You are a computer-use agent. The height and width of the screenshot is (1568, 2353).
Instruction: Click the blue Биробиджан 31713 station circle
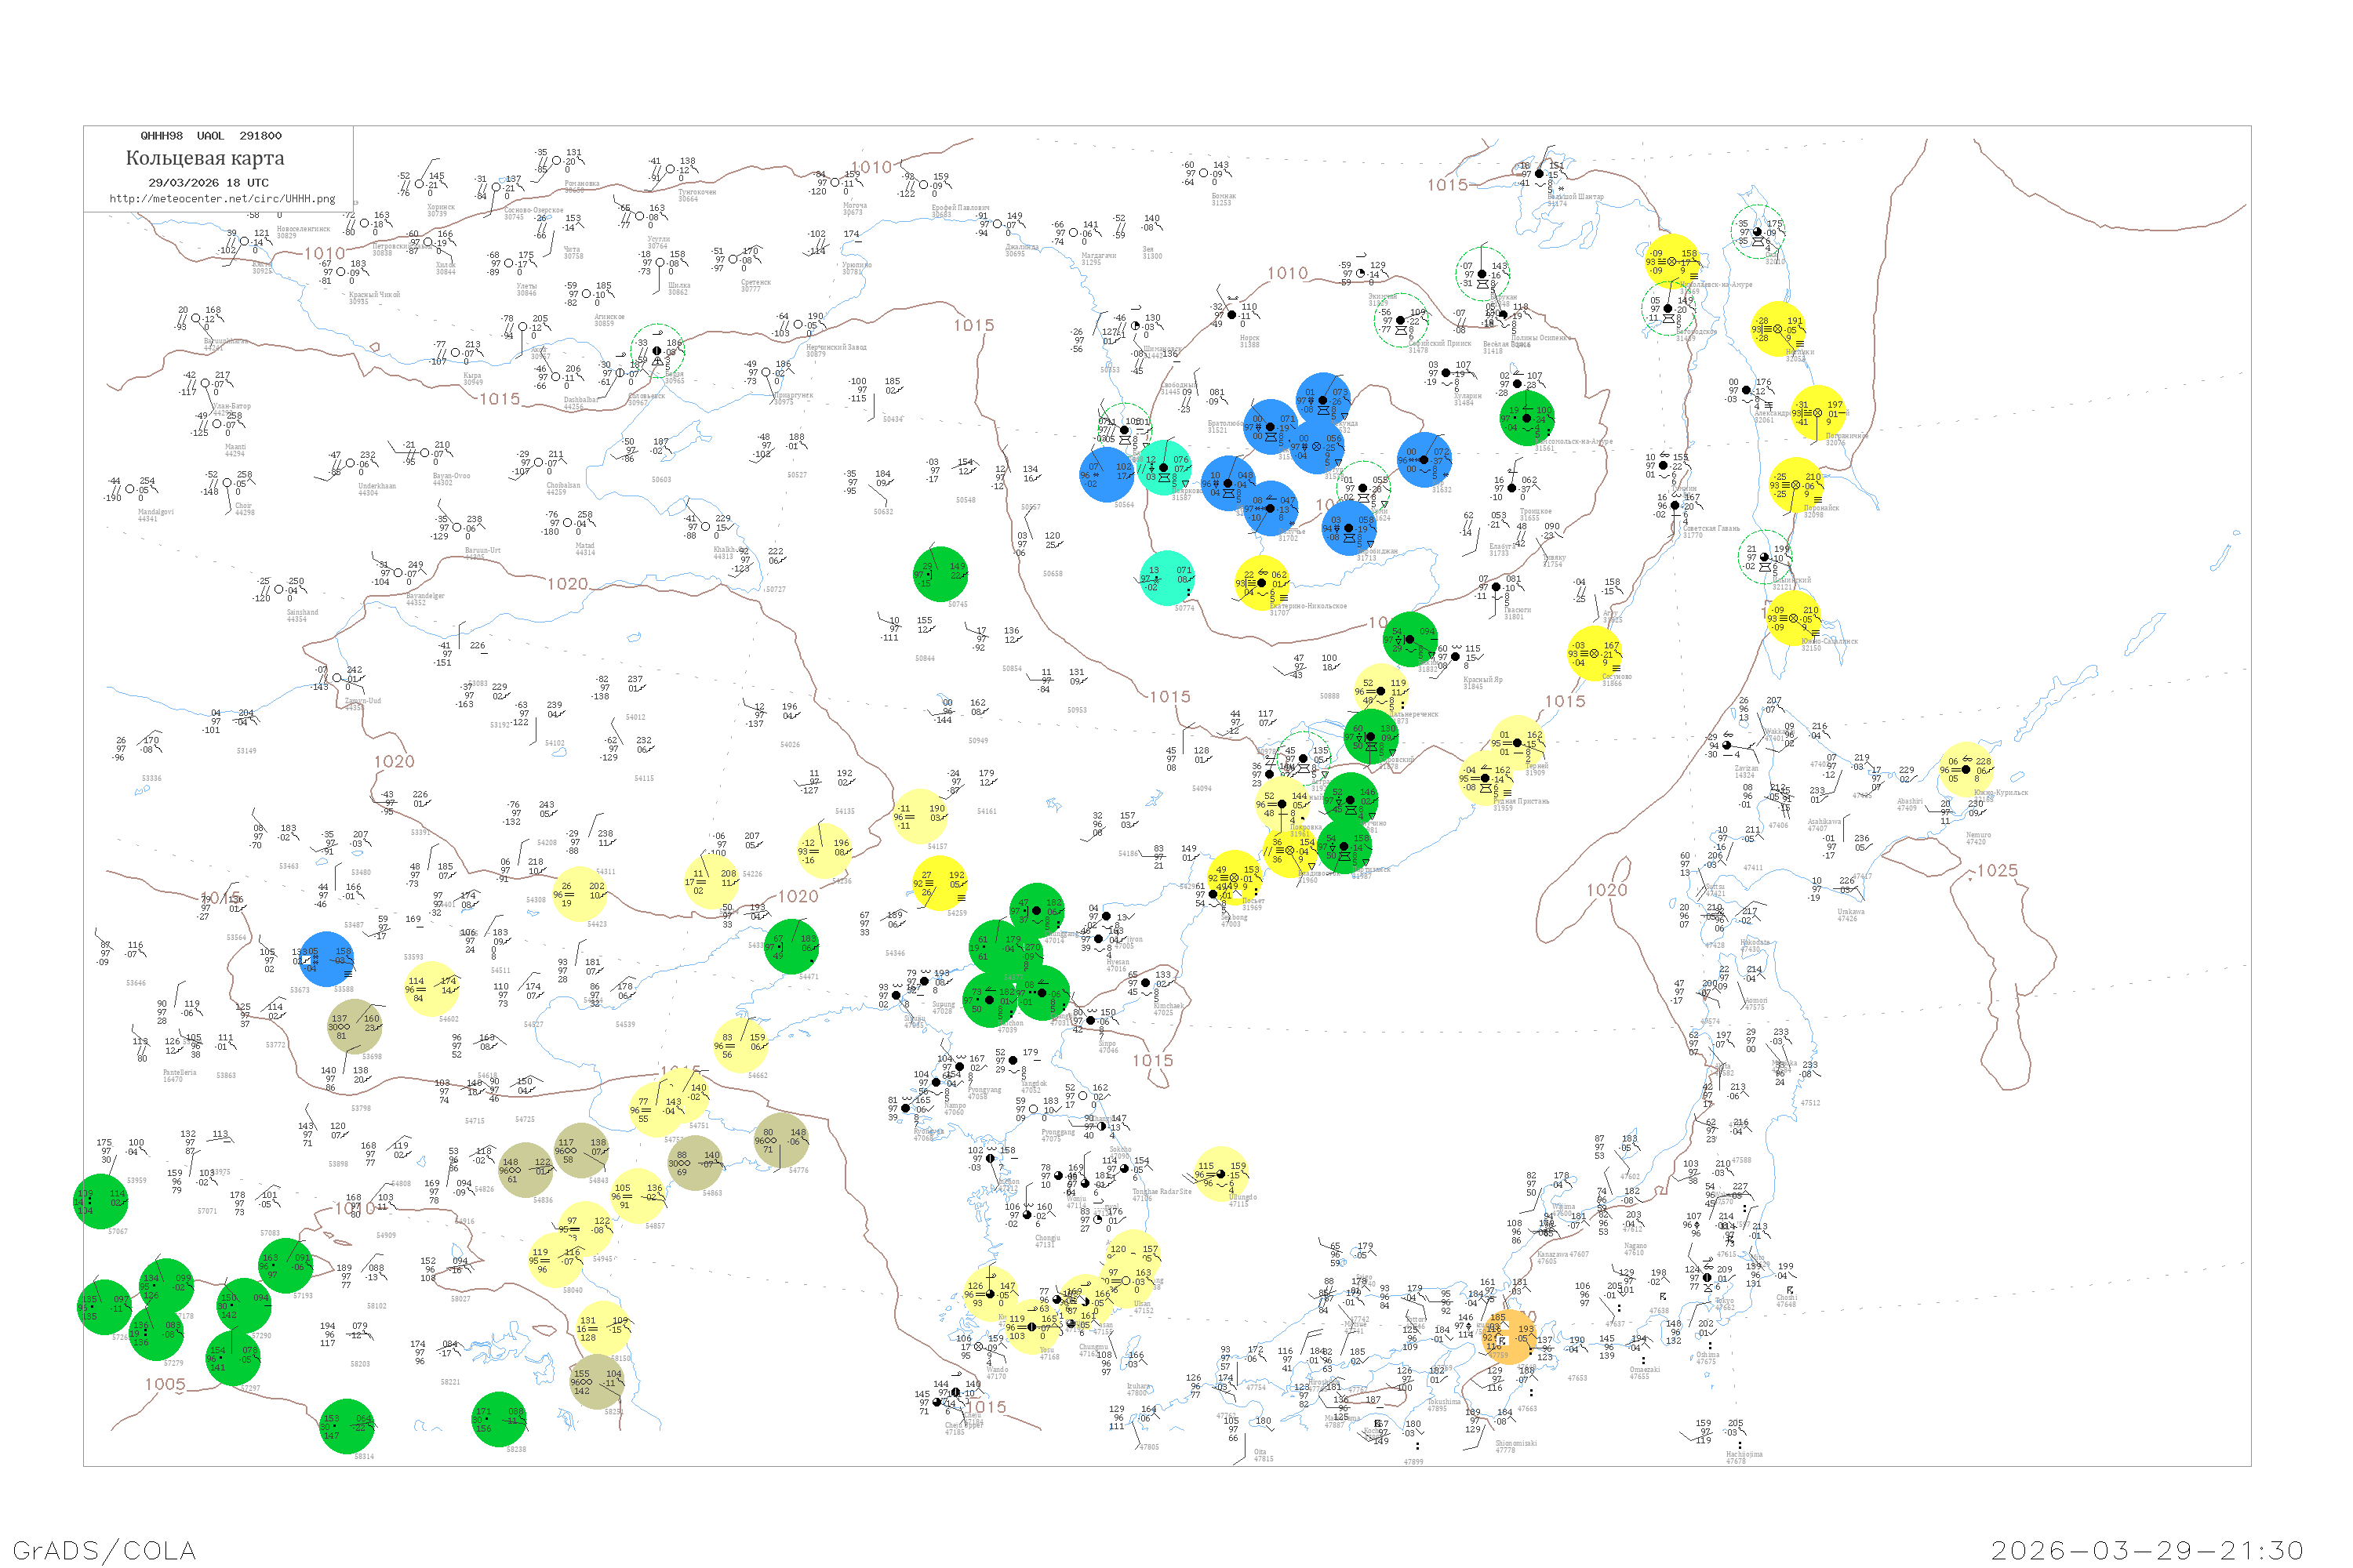tap(1348, 528)
